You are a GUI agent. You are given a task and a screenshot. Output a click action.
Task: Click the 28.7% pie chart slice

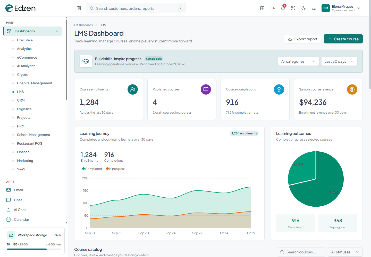(304, 168)
